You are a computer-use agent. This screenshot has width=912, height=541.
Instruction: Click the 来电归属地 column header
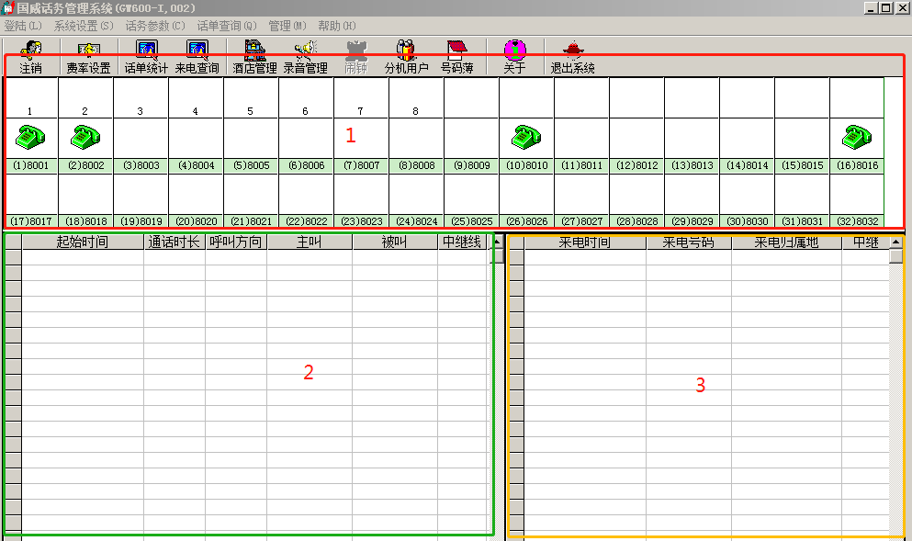tap(786, 242)
